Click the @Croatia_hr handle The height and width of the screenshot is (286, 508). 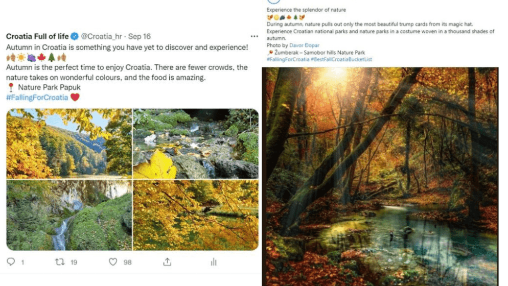(x=102, y=36)
